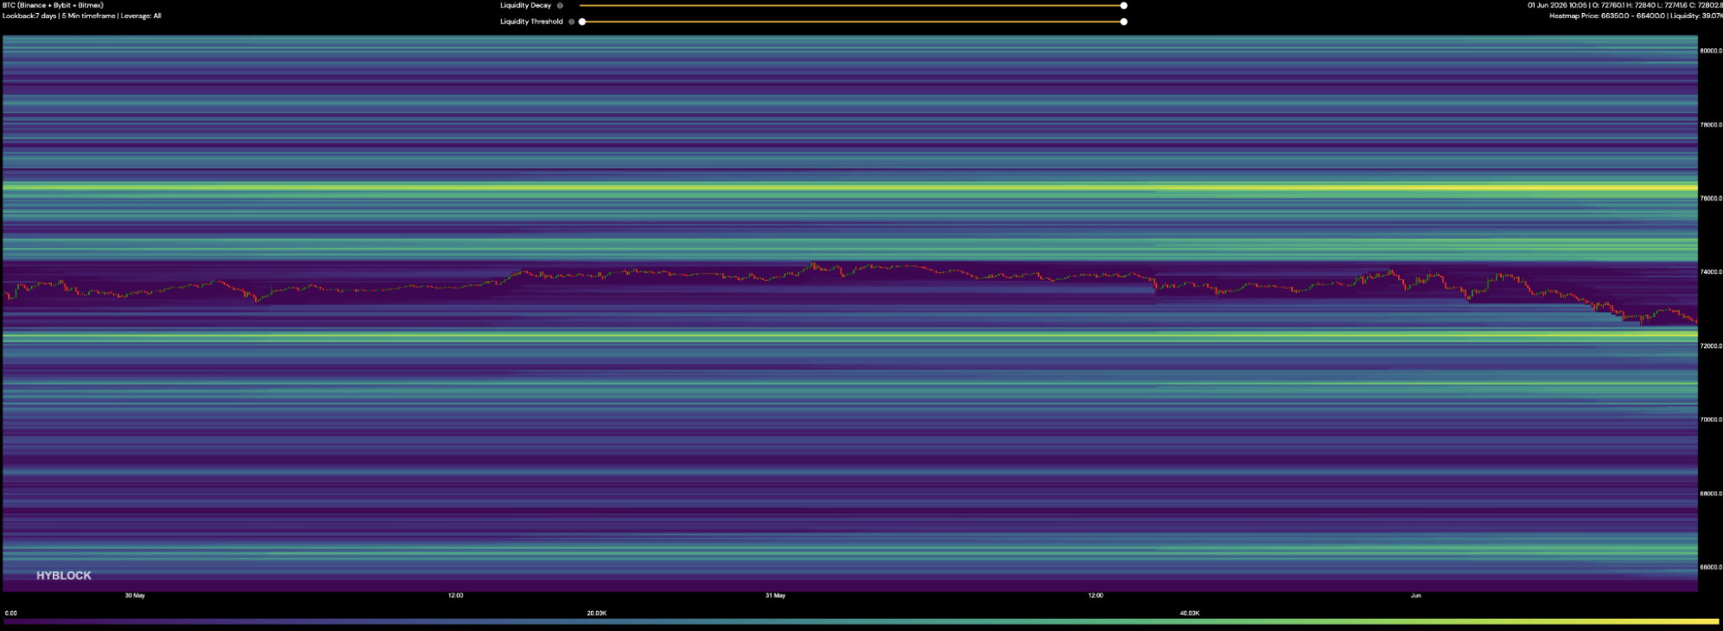
Task: Click the Liquidity Decay label
Action: point(525,5)
